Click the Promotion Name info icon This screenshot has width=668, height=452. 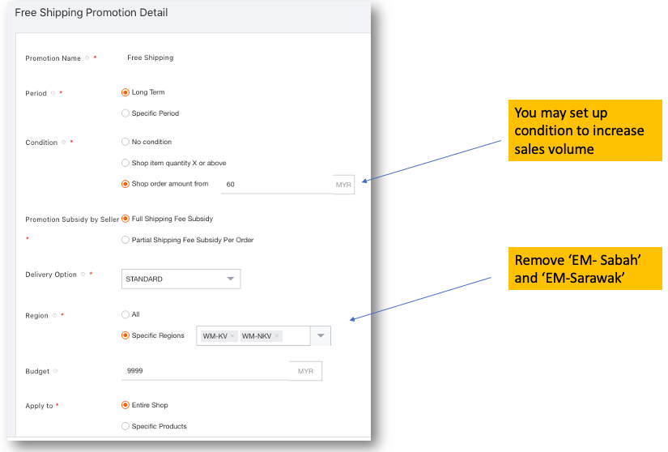[87, 58]
